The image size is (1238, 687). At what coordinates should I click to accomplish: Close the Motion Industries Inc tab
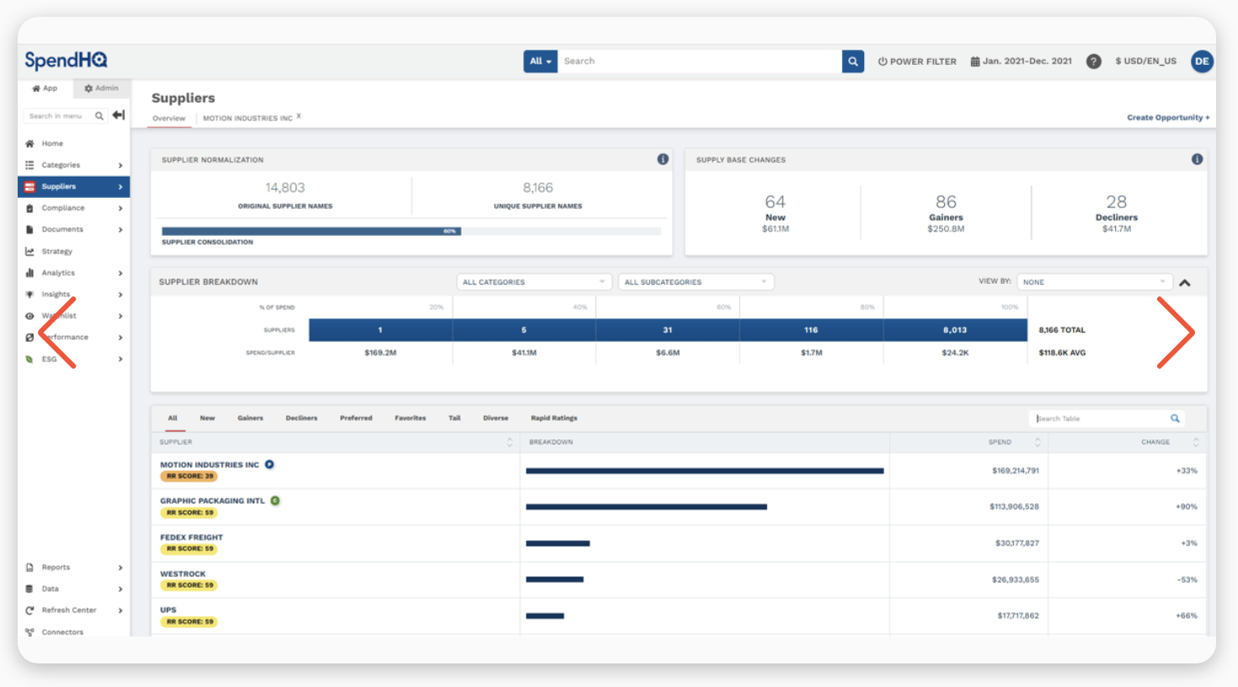click(x=299, y=116)
